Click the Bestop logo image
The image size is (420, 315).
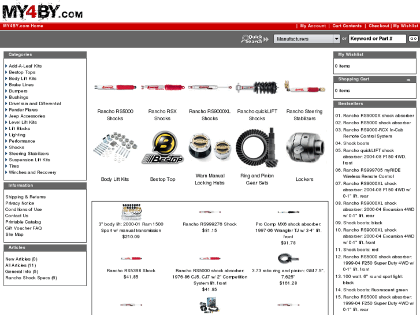tap(162, 147)
